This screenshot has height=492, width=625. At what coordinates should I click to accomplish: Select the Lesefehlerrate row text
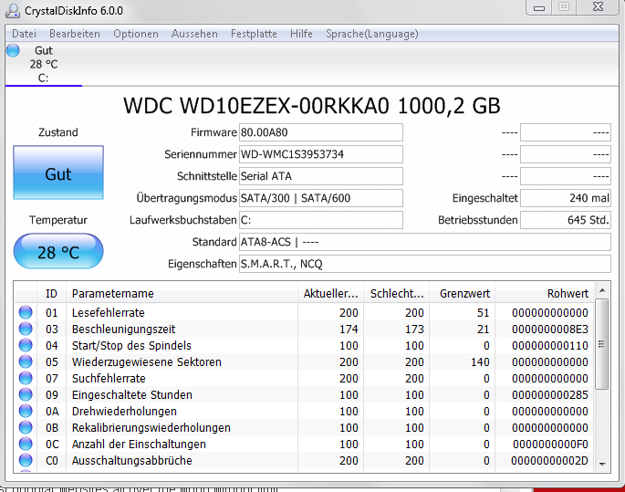pyautogui.click(x=108, y=312)
